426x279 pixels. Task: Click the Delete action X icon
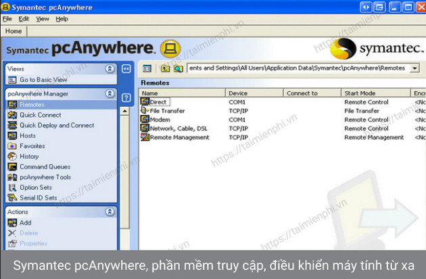tap(12, 233)
